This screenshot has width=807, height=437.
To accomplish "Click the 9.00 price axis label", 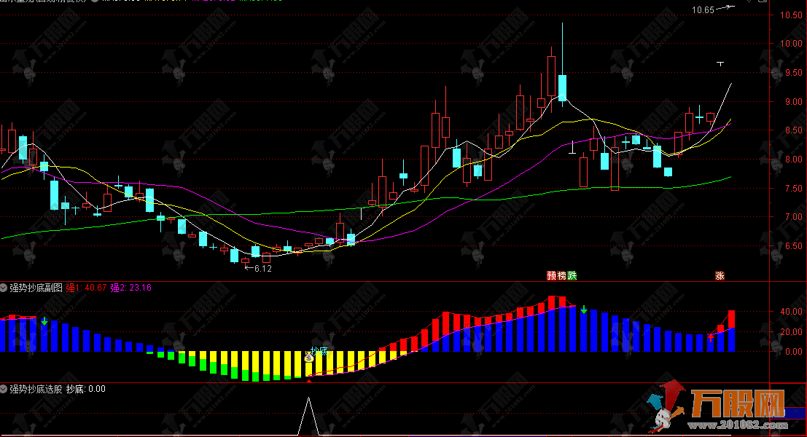I will coord(793,102).
